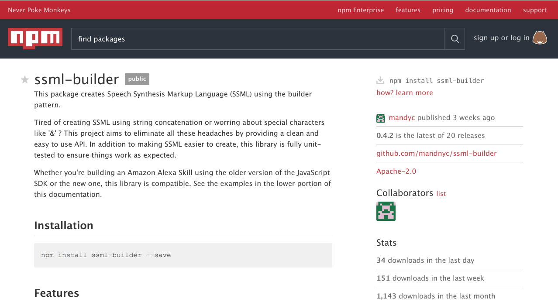Open the documentation link
Image resolution: width=558 pixels, height=302 pixels.
tap(488, 10)
